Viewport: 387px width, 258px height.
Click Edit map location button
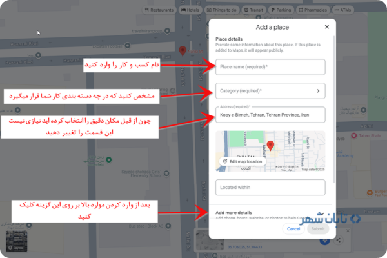pos(243,161)
